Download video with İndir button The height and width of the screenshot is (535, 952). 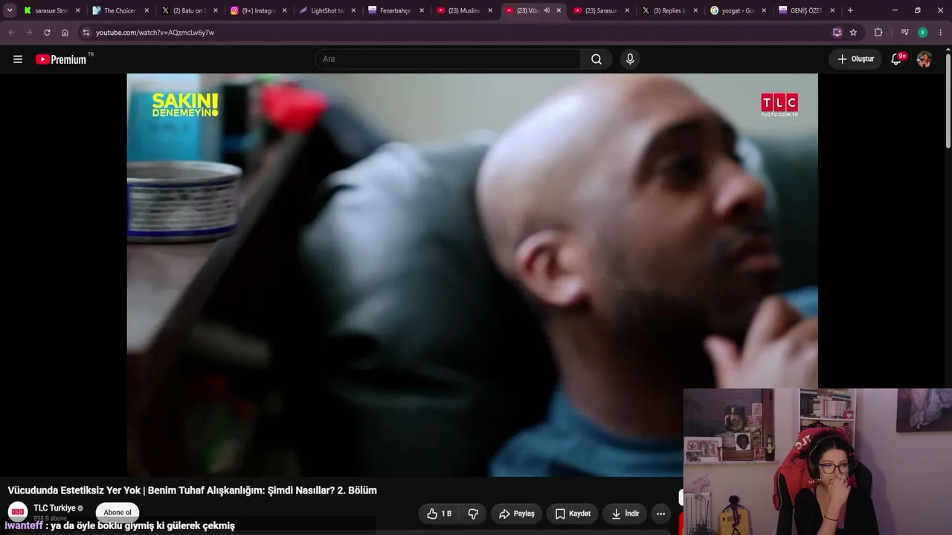pyautogui.click(x=625, y=513)
